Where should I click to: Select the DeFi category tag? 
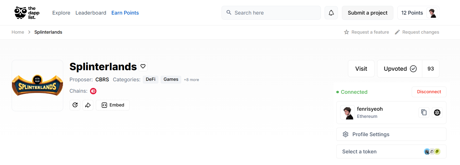(x=151, y=79)
